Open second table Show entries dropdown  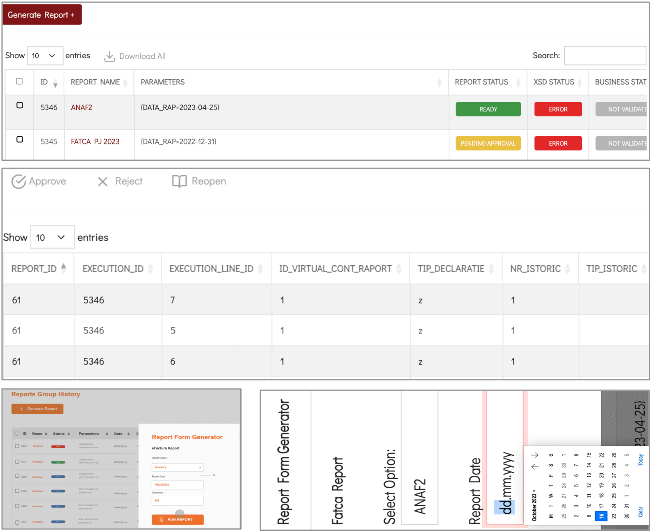(x=52, y=237)
